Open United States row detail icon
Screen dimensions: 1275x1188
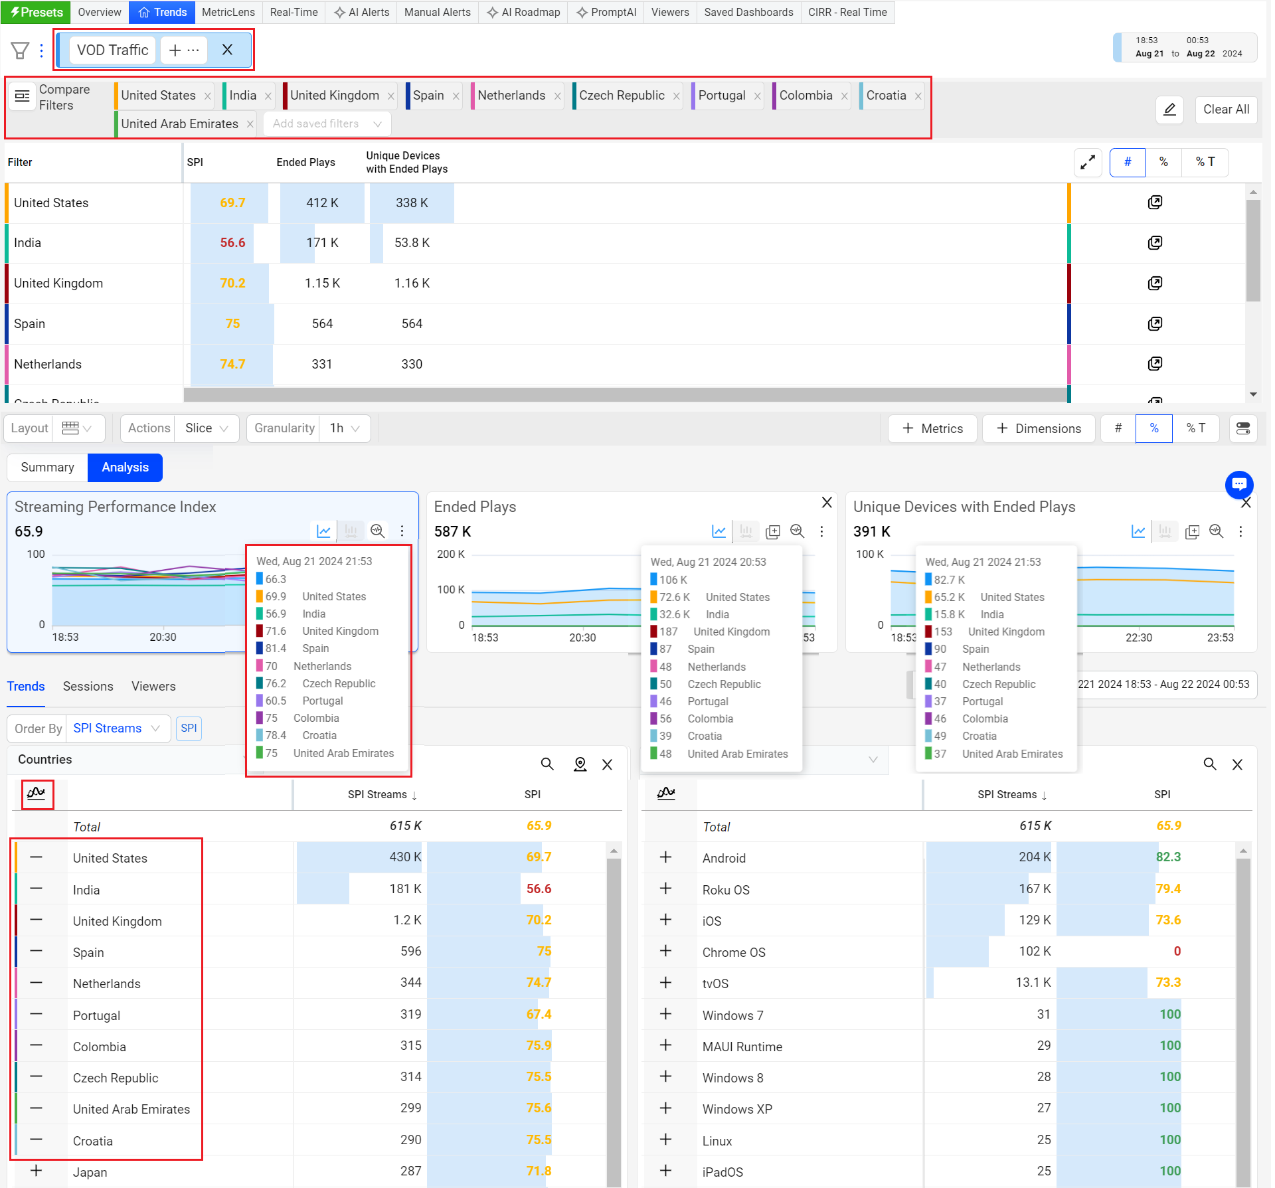pos(1154,203)
